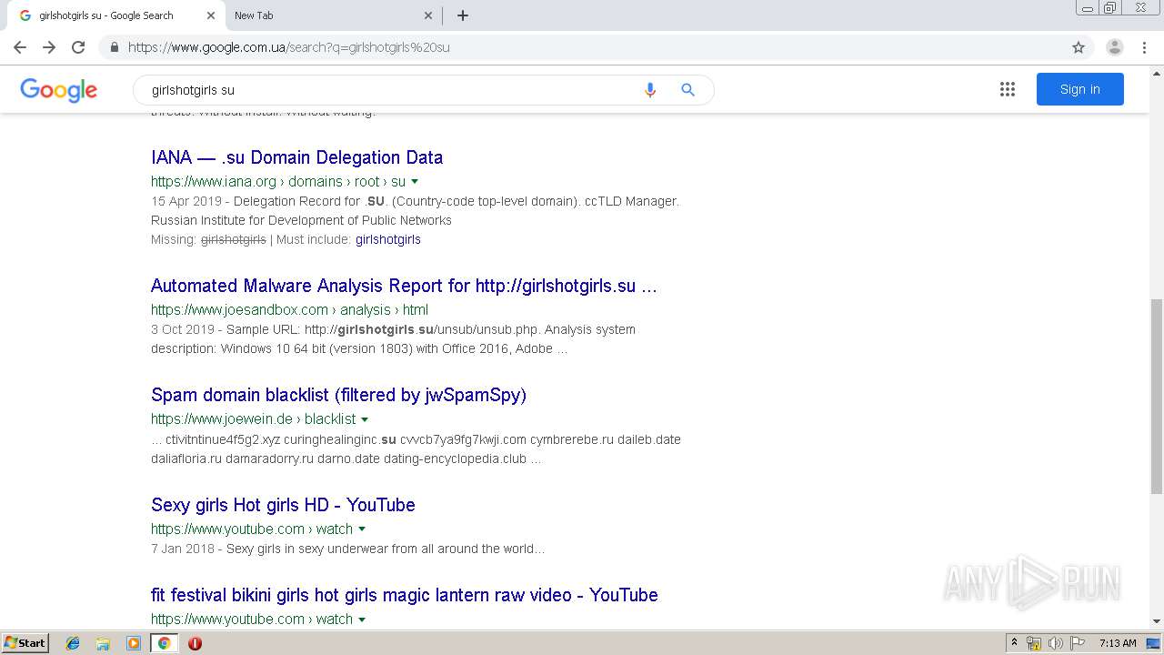Open Google apps grid
Screen dimensions: 1164x655
tap(1008, 89)
